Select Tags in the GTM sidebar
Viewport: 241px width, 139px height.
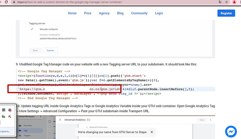(x=25, y=131)
